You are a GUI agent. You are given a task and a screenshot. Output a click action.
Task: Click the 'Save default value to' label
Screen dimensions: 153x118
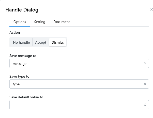click(26, 97)
